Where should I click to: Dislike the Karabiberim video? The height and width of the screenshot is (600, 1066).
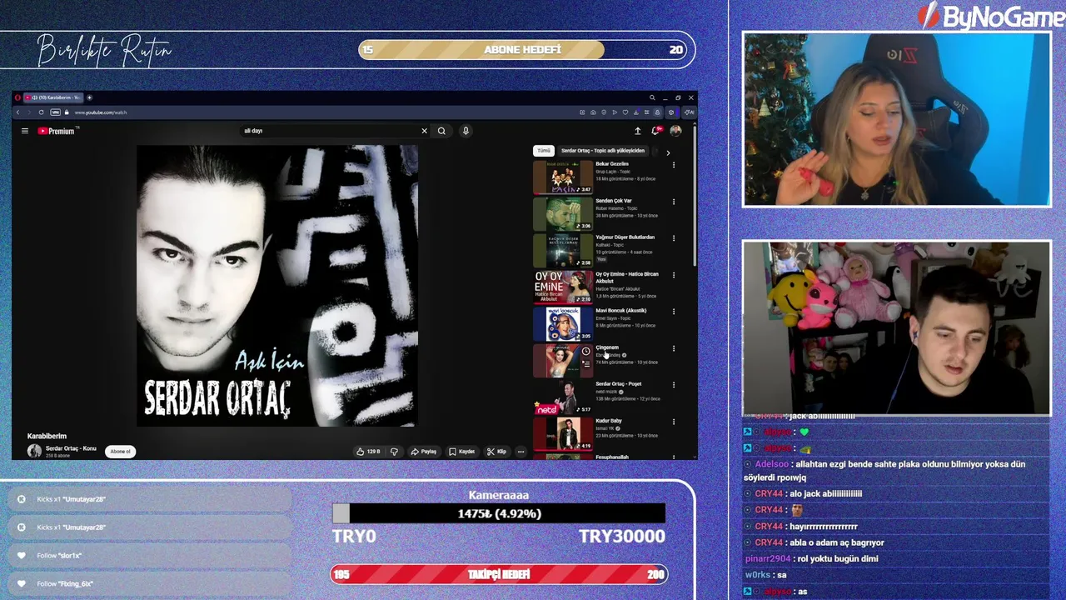tap(394, 452)
